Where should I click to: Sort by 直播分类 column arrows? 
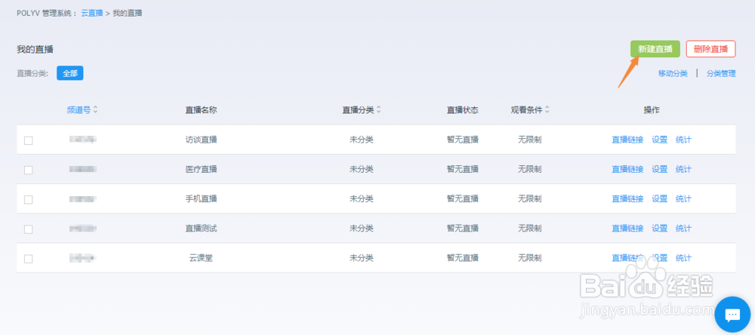(378, 109)
